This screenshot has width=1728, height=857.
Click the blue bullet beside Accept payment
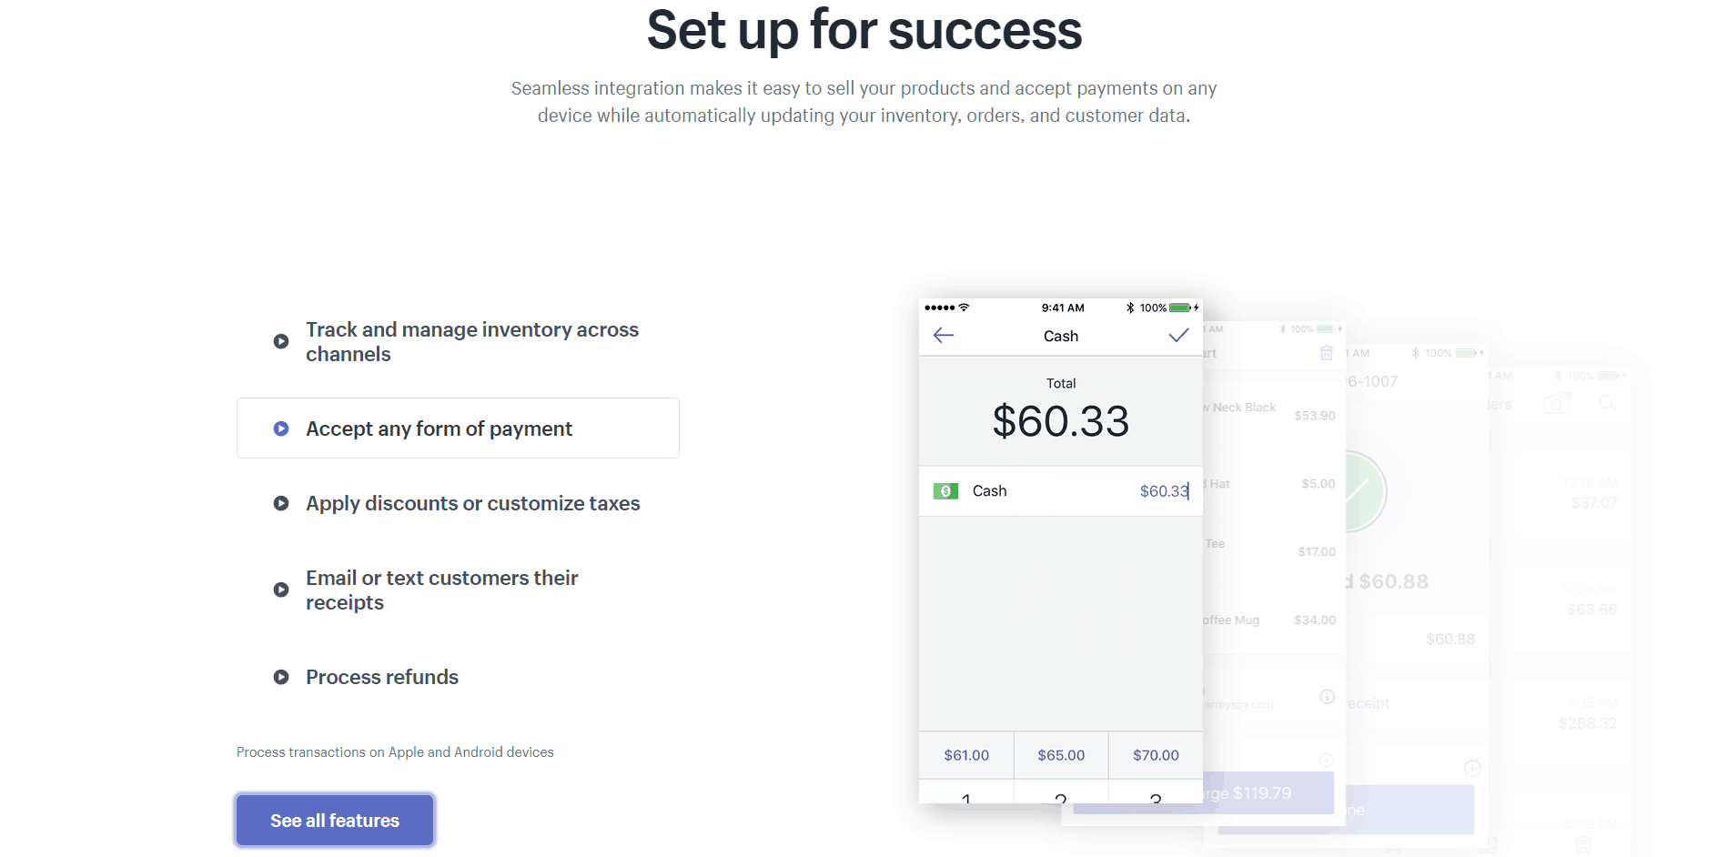point(281,428)
